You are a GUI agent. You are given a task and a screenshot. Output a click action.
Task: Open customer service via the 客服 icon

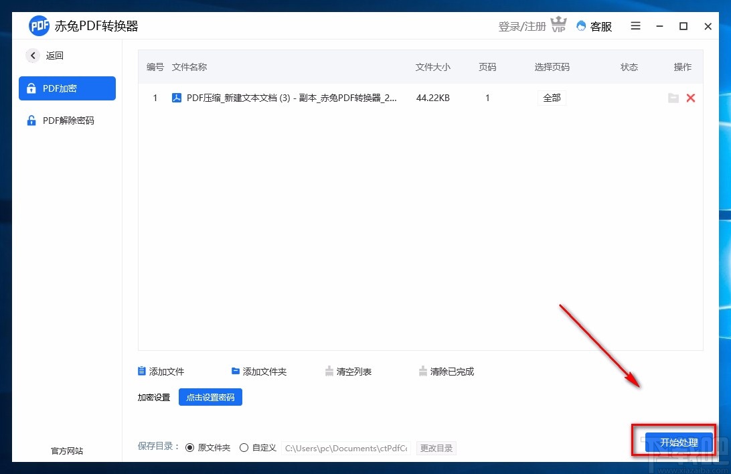coord(582,26)
